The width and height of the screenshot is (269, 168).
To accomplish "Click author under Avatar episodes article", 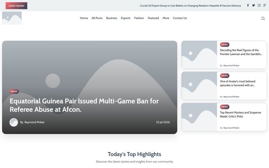I will coord(231,97).
